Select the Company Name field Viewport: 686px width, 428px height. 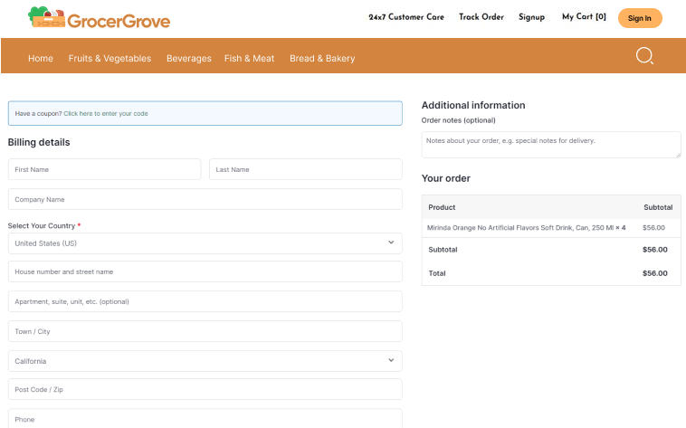pyautogui.click(x=205, y=199)
